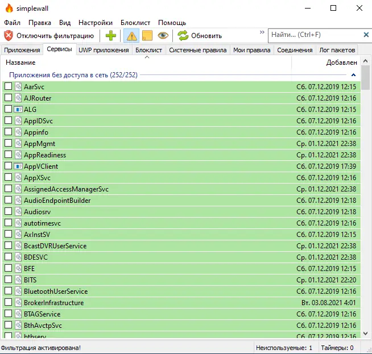The image size is (372, 354).
Task: Open the Правка menu
Action: [40, 23]
